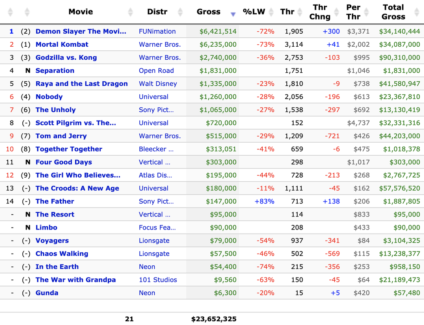
Task: Open Godzilla vs. Kong link
Action: (66, 58)
